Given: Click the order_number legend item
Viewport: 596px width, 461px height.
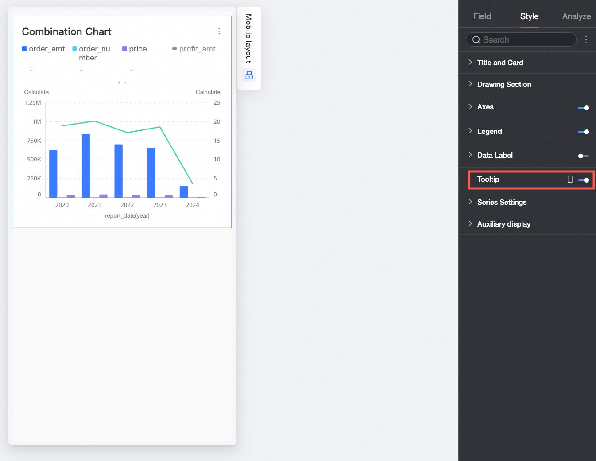Looking at the screenshot, I should 91,53.
